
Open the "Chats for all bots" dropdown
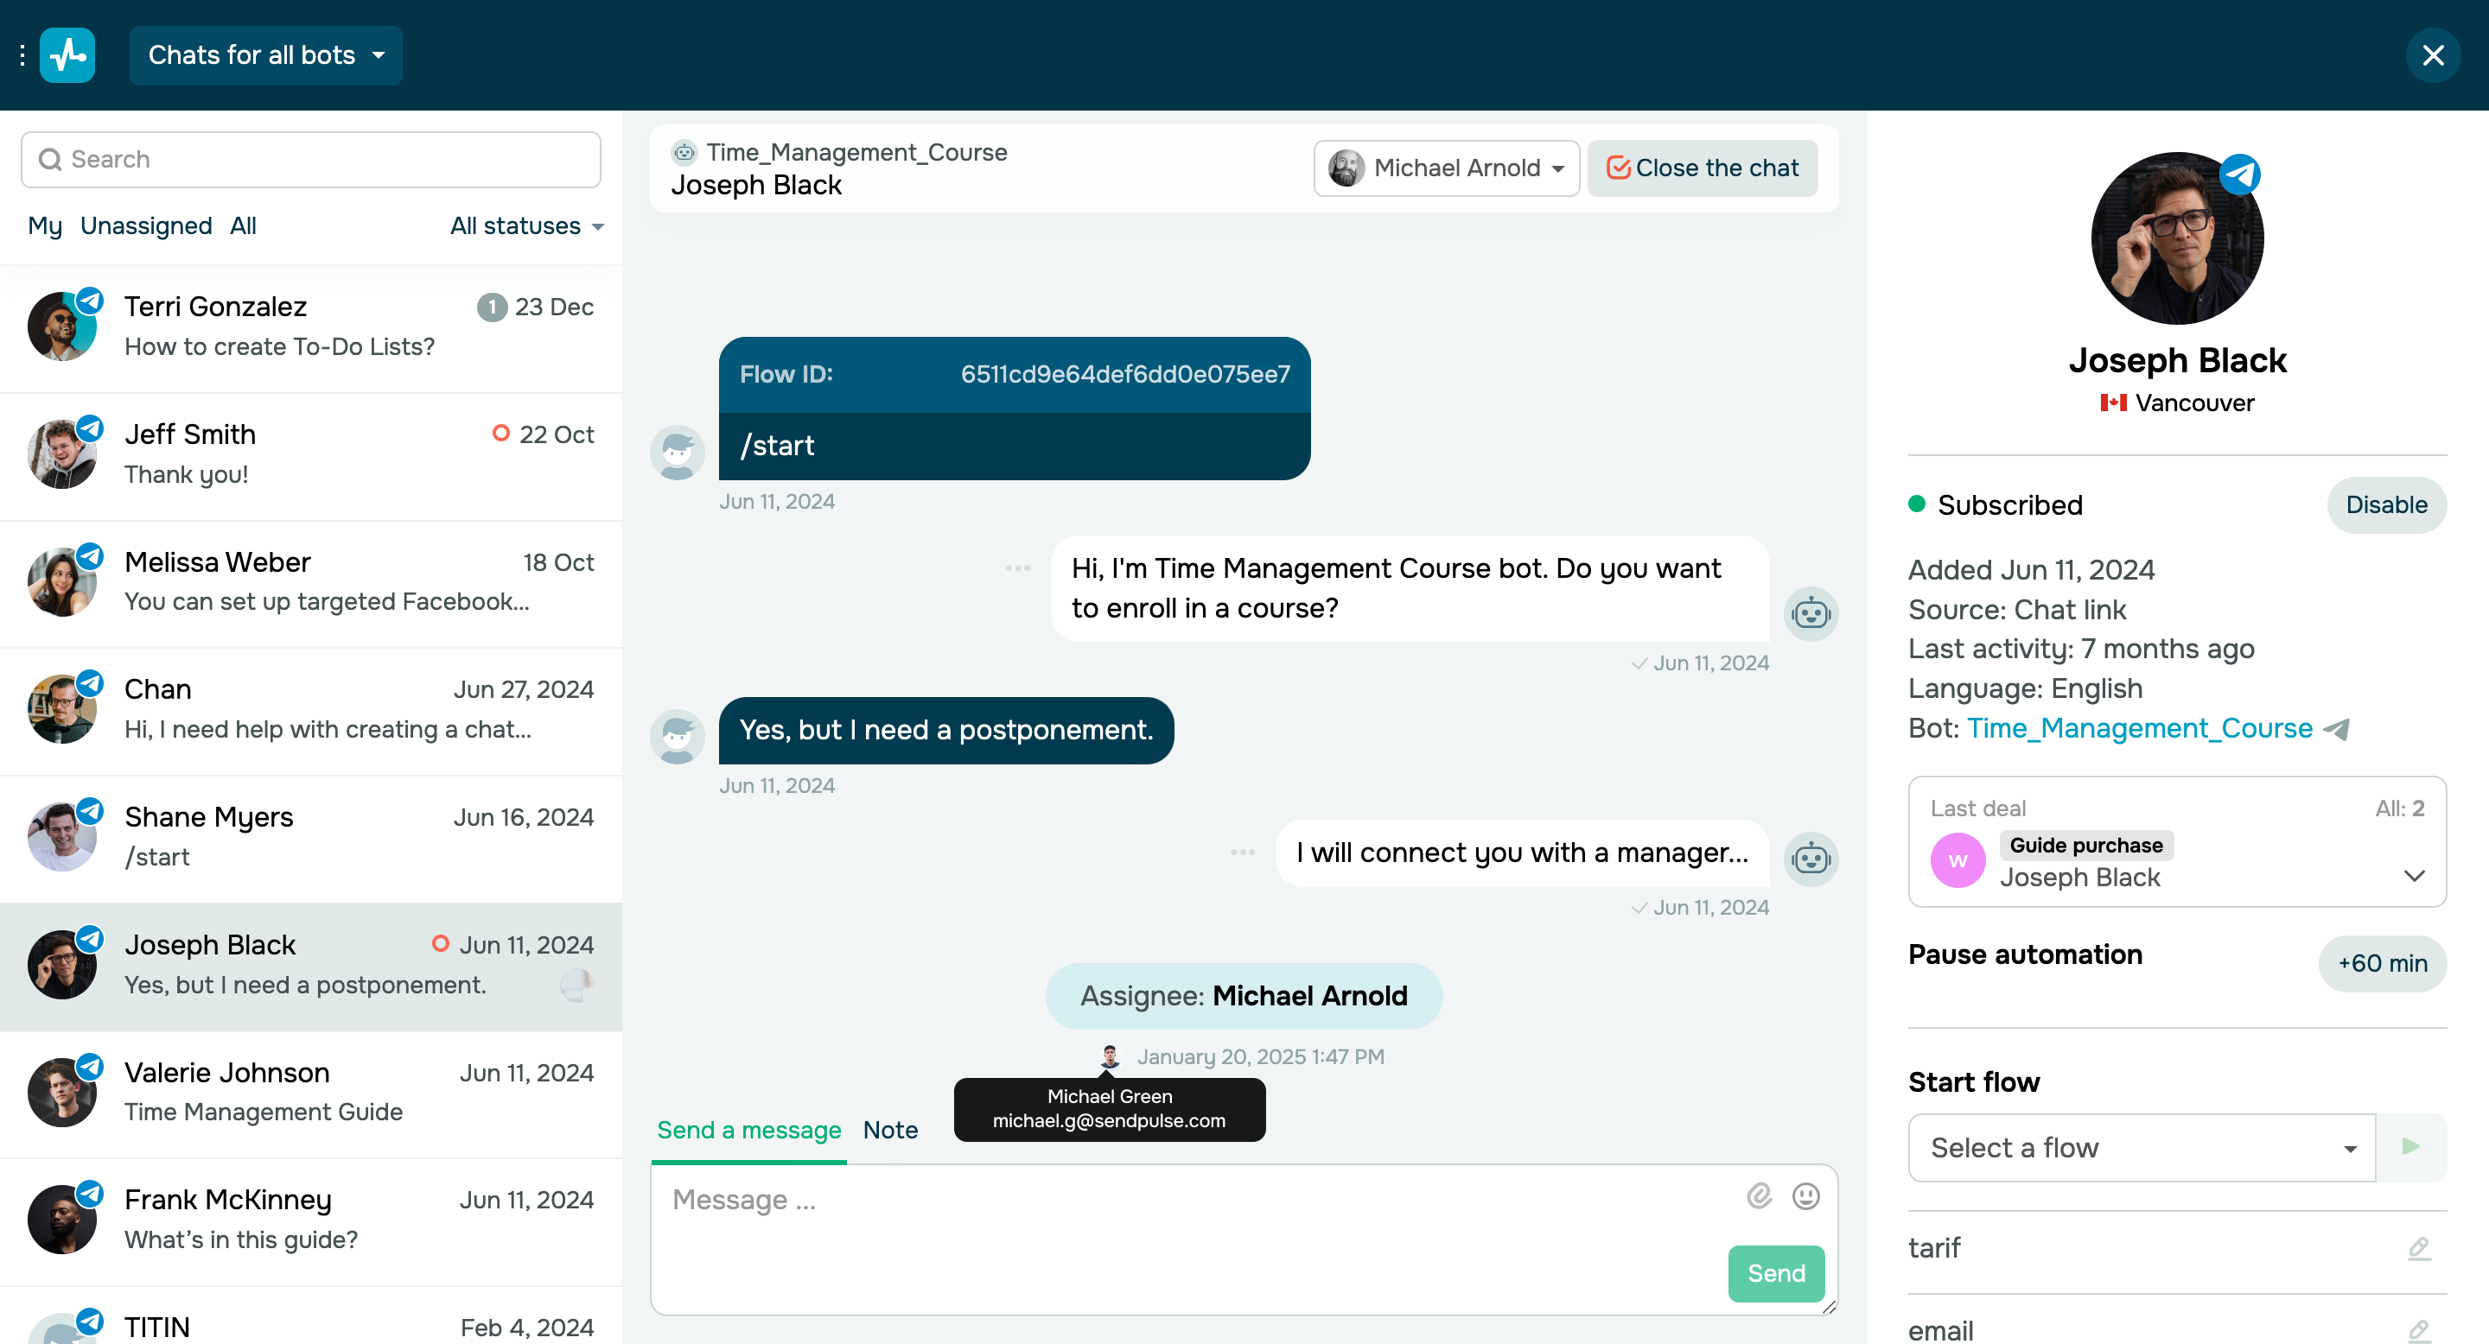pyautogui.click(x=264, y=55)
